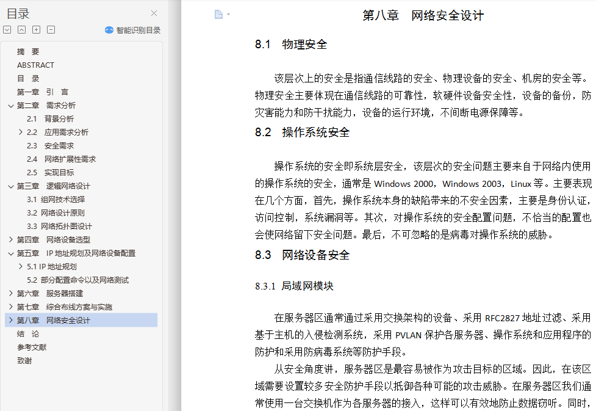
Task: Click the 目录 panel title
Action: (x=18, y=13)
